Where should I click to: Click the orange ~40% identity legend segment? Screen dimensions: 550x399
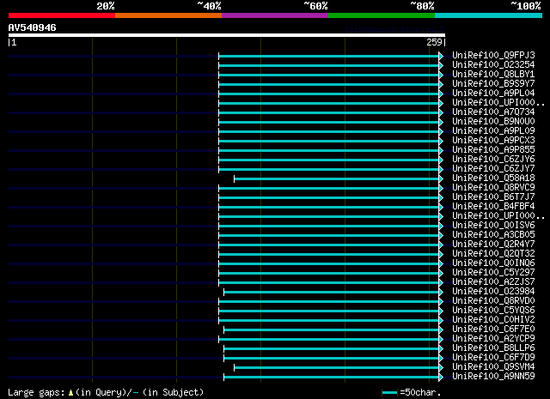tap(168, 15)
